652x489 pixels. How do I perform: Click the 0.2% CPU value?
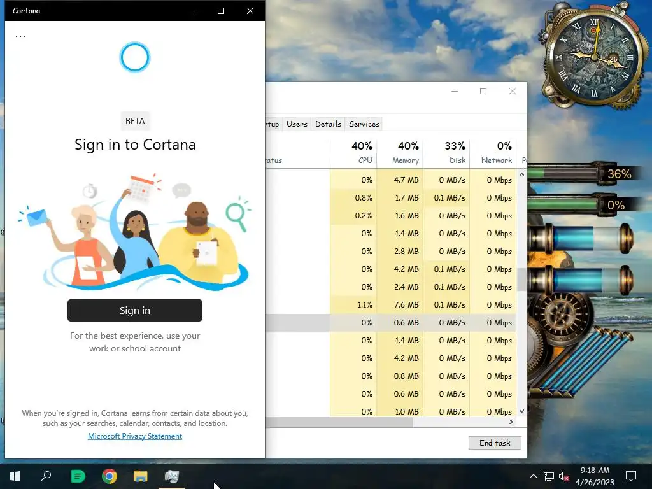tap(364, 216)
